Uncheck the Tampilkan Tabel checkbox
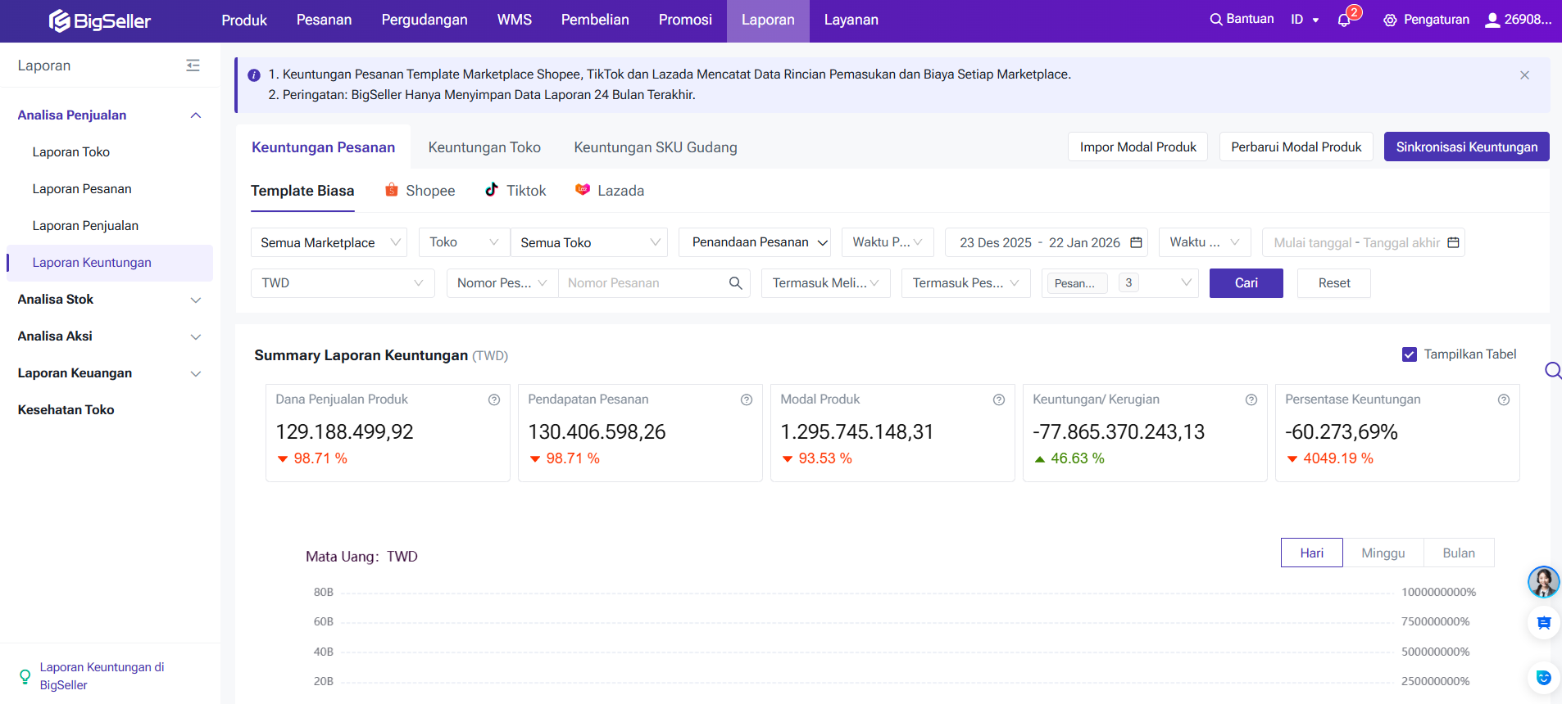The image size is (1562, 704). pos(1410,354)
